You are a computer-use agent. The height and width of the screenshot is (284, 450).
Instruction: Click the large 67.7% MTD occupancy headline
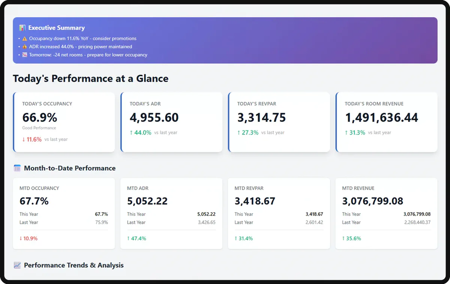[x=34, y=201]
